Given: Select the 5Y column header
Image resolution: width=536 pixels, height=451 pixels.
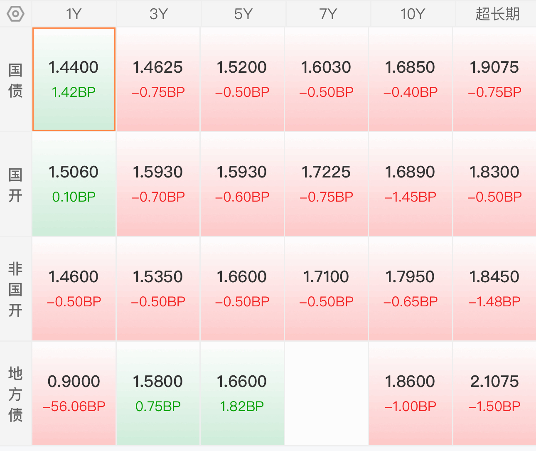Looking at the screenshot, I should 243,14.
